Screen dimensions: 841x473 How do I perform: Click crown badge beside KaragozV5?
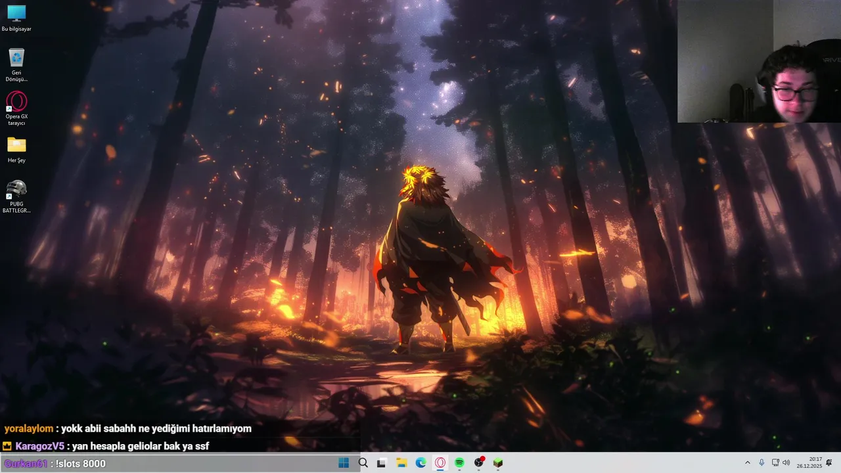[x=7, y=446]
